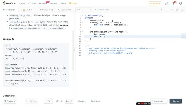The image size is (186, 105).
Task: Collapse the code fold arrow on line 4
Action: (x=82, y=22)
